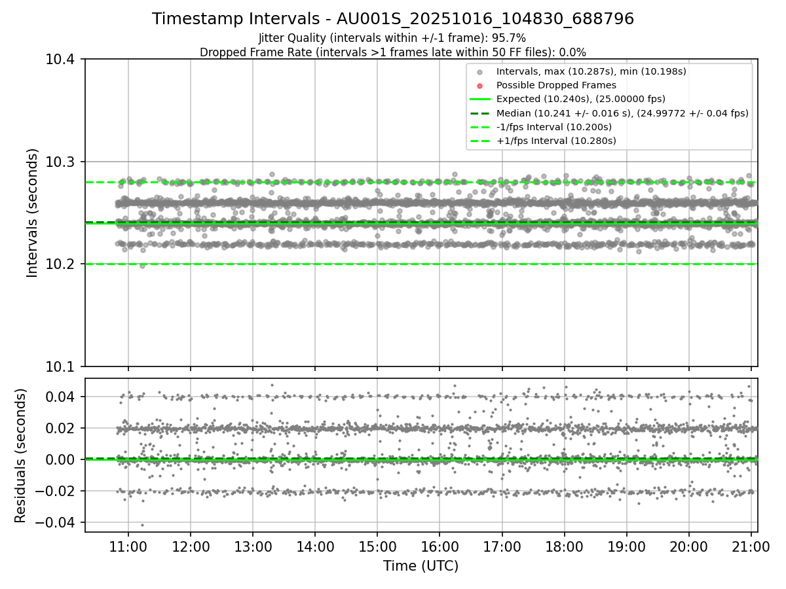Click the lowest outlier point in Residuals plot near −0.04

142,525
